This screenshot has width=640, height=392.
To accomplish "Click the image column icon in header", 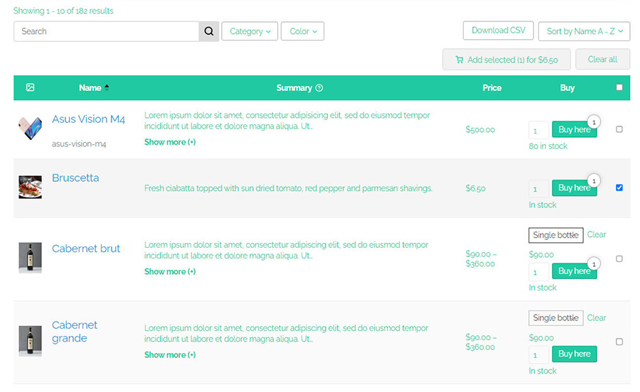I will [30, 87].
